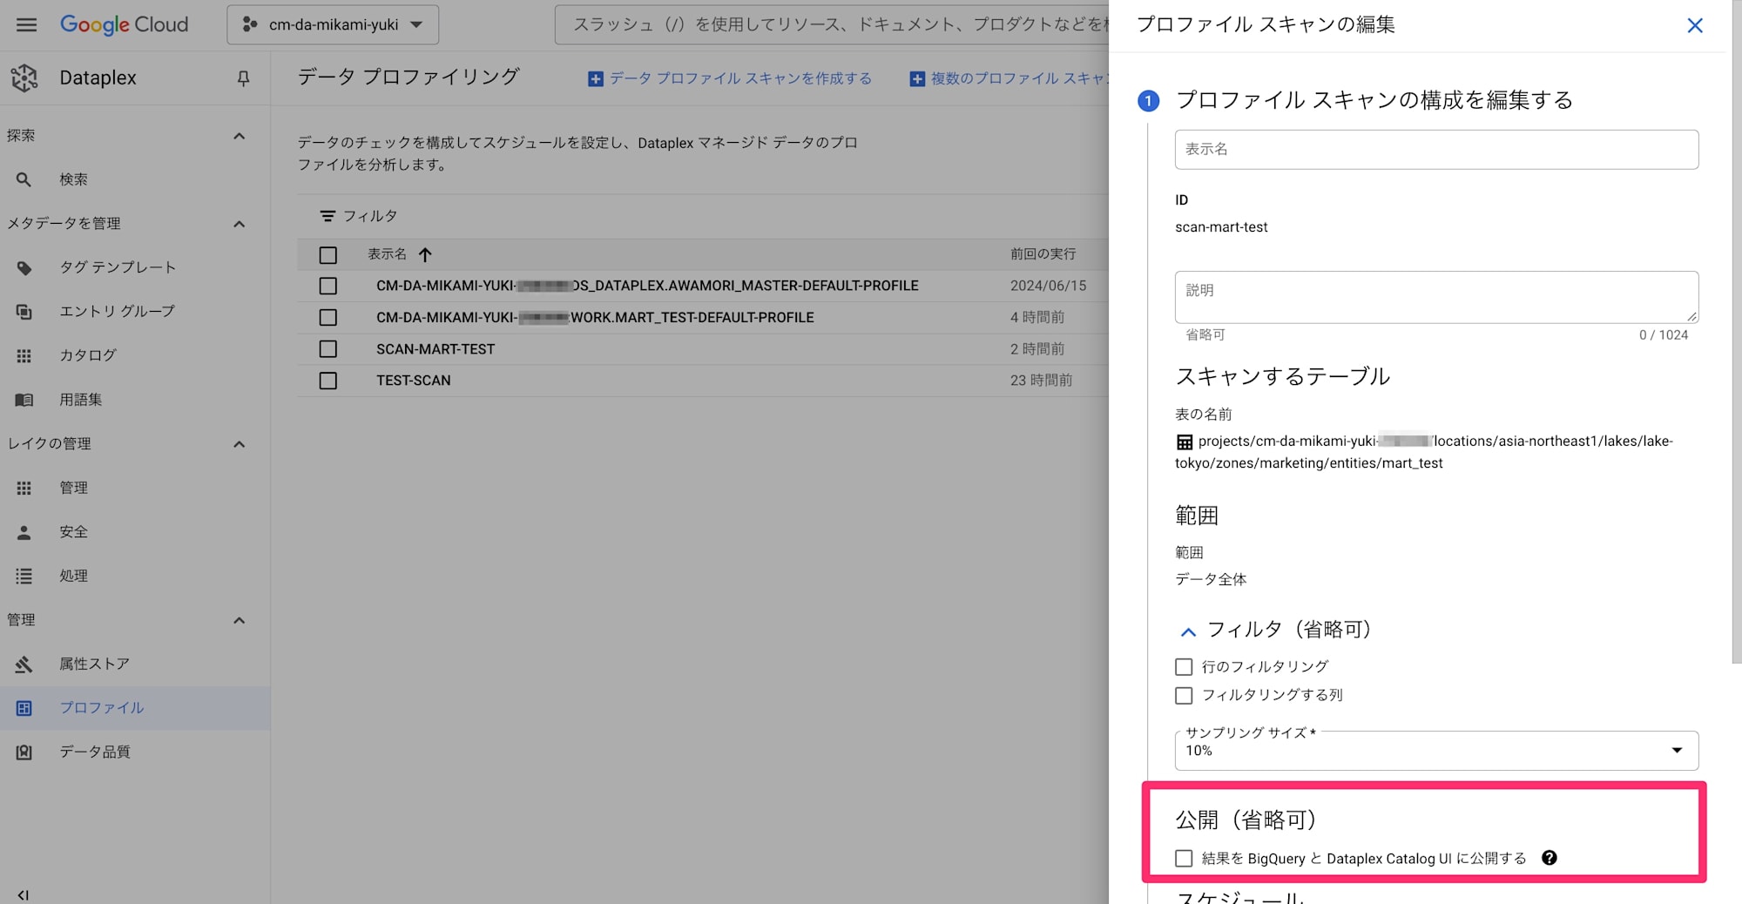1742x904 pixels.
Task: Click the book icon for 用語集
Action: coord(24,400)
